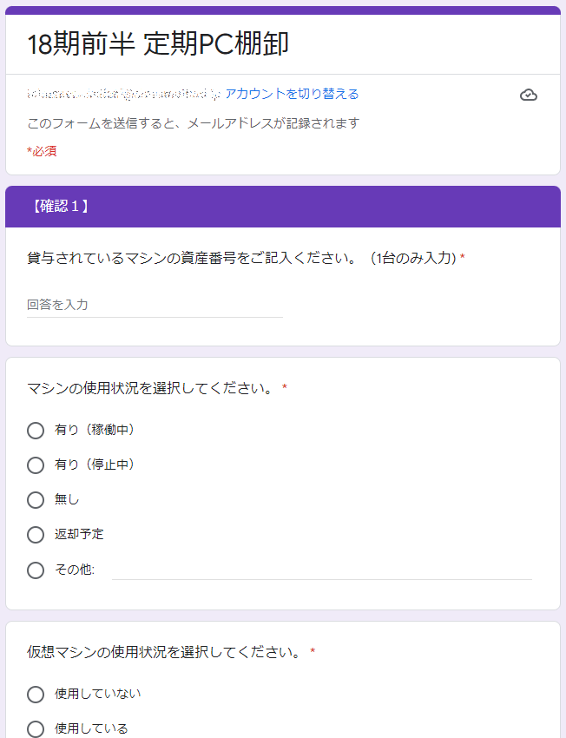The width and height of the screenshot is (566, 738).
Task: Click the その他 free-text line
Action: click(322, 571)
